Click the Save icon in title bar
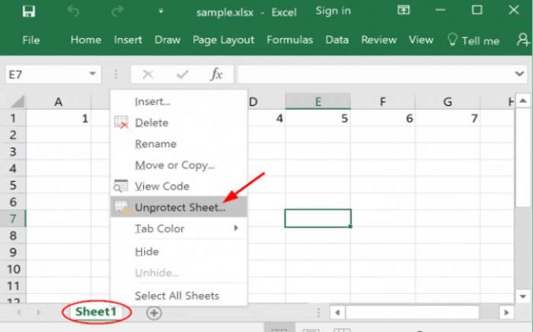The image size is (533, 332). [x=29, y=12]
